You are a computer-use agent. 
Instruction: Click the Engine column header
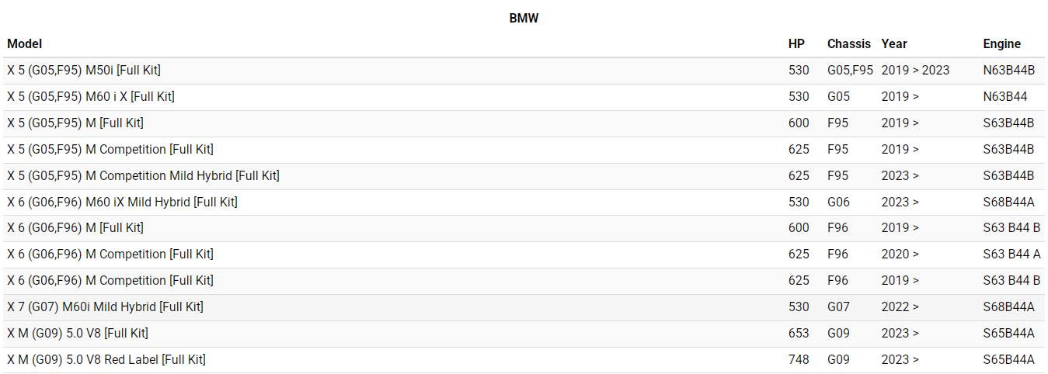pyautogui.click(x=1001, y=44)
